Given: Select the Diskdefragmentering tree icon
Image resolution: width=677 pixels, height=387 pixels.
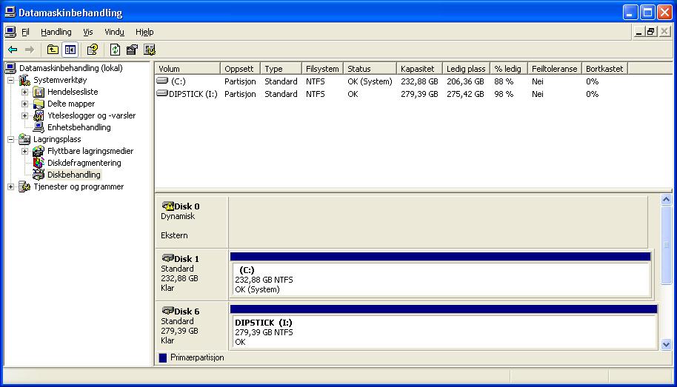Looking at the screenshot, I should (39, 163).
